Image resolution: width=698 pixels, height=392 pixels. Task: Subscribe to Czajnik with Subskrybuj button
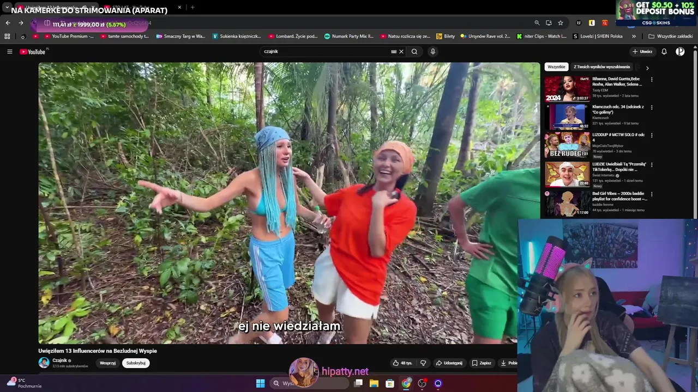[x=136, y=363]
